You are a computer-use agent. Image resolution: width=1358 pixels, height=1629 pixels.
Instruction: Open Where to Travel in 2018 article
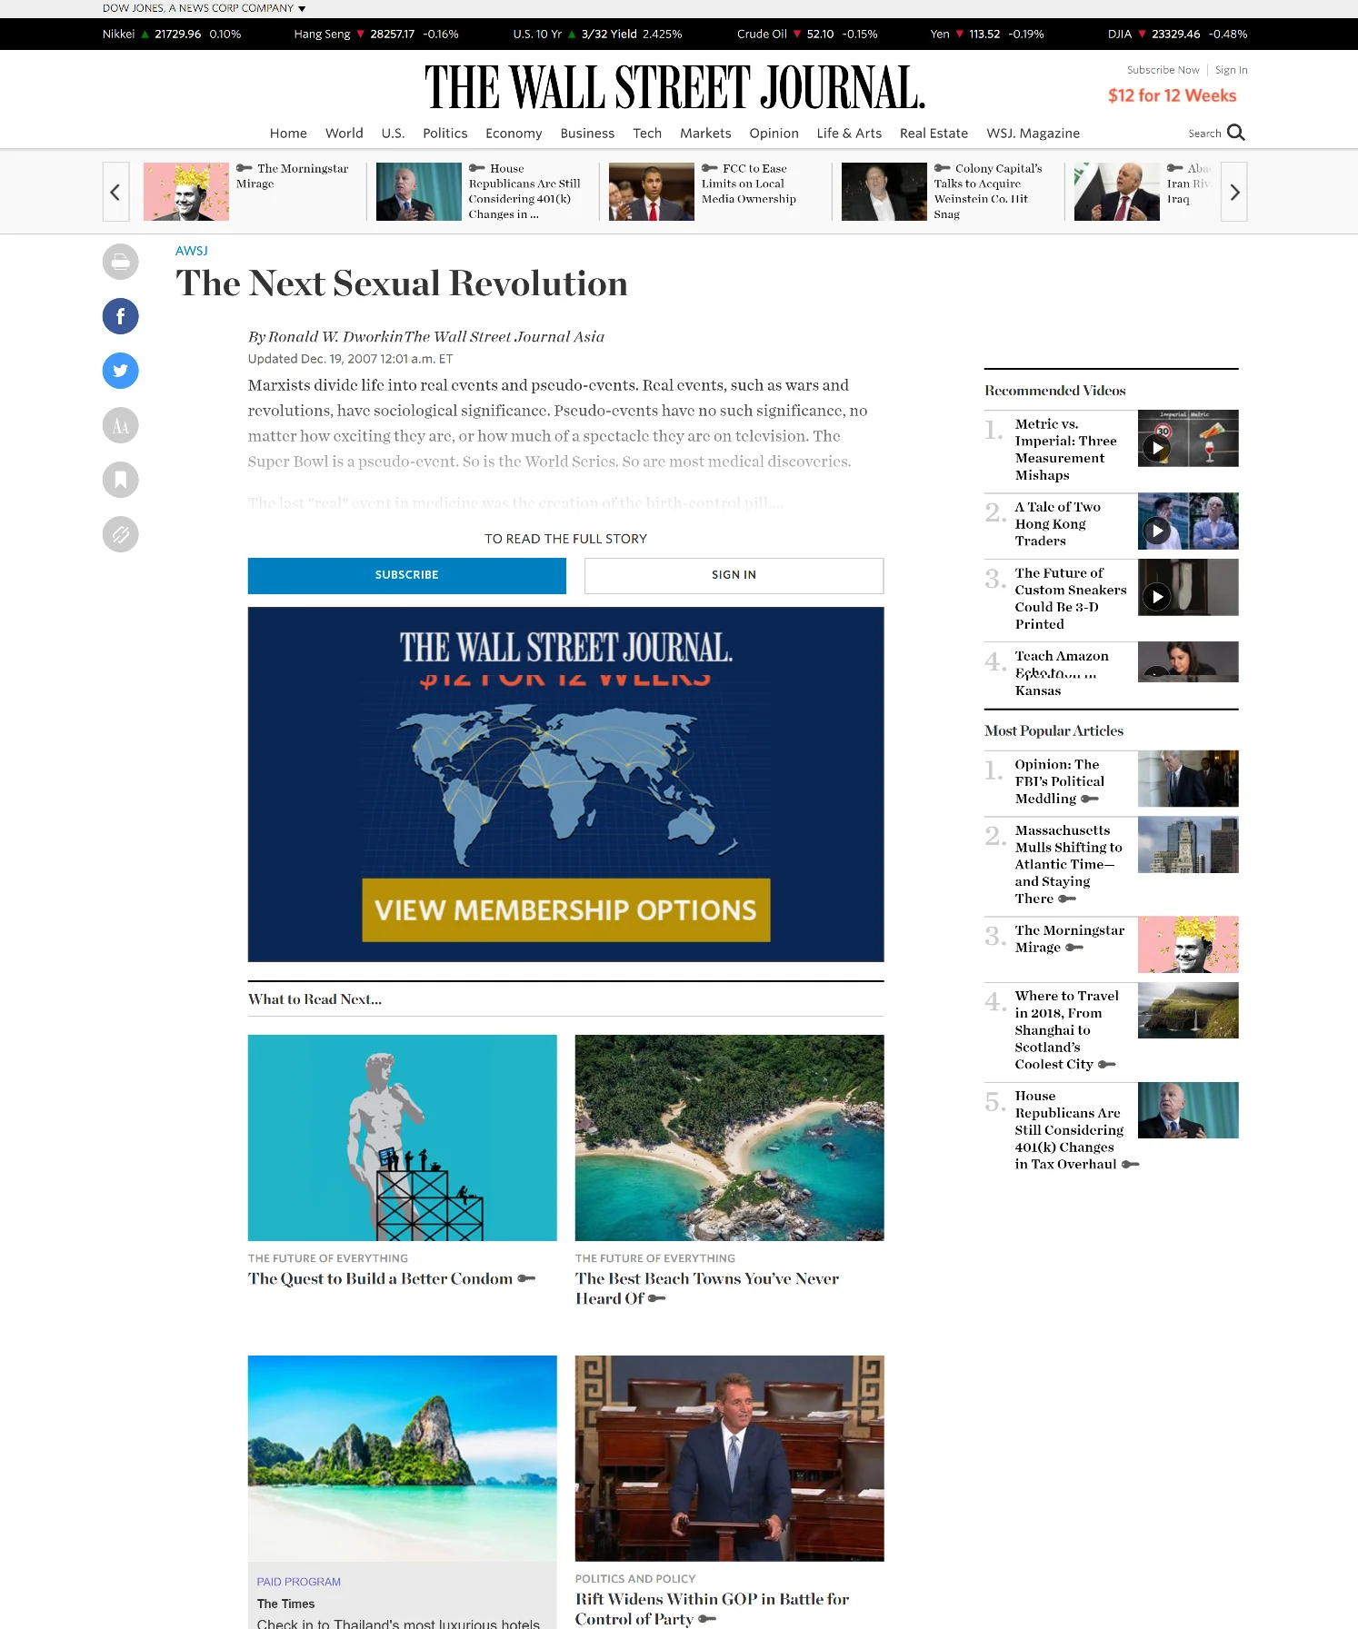click(x=1067, y=1030)
